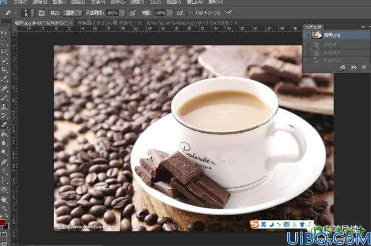
Task: Set history brush source for third history state
Action: pos(306,60)
